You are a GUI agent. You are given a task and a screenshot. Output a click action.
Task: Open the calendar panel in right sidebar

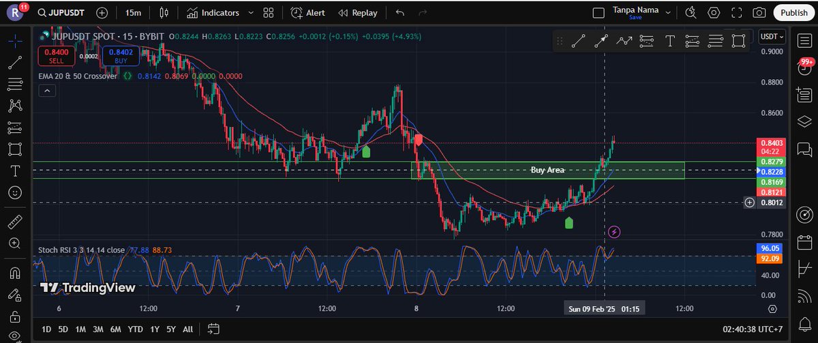[x=804, y=241]
